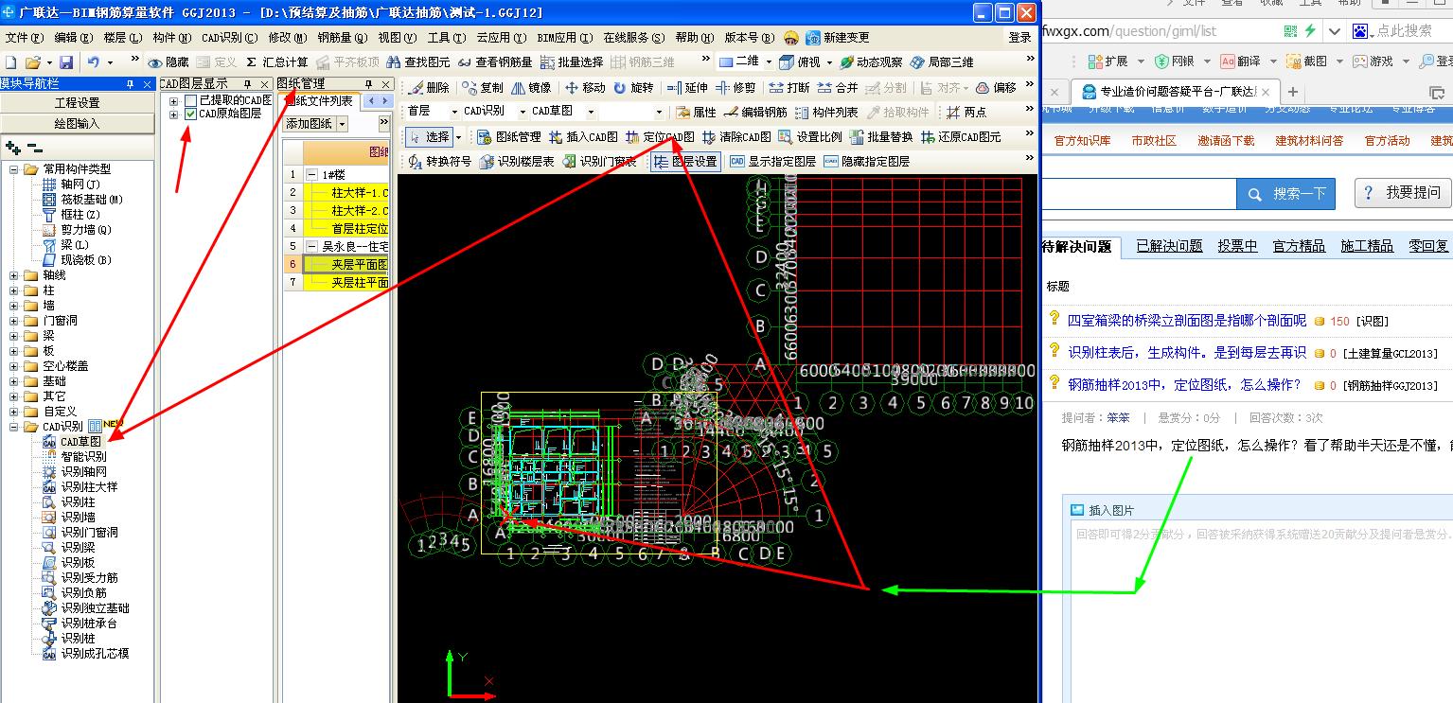Image resolution: width=1453 pixels, height=703 pixels.
Task: Select the 旋转 rotate tool
Action: tap(633, 87)
